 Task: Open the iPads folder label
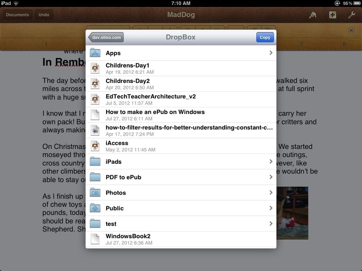coord(114,161)
